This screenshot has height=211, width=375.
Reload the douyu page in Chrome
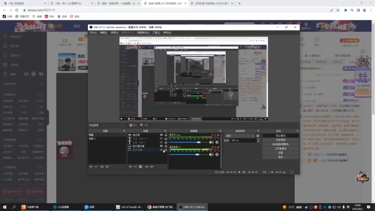17,10
